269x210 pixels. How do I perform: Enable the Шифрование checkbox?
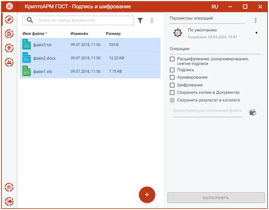point(172,85)
